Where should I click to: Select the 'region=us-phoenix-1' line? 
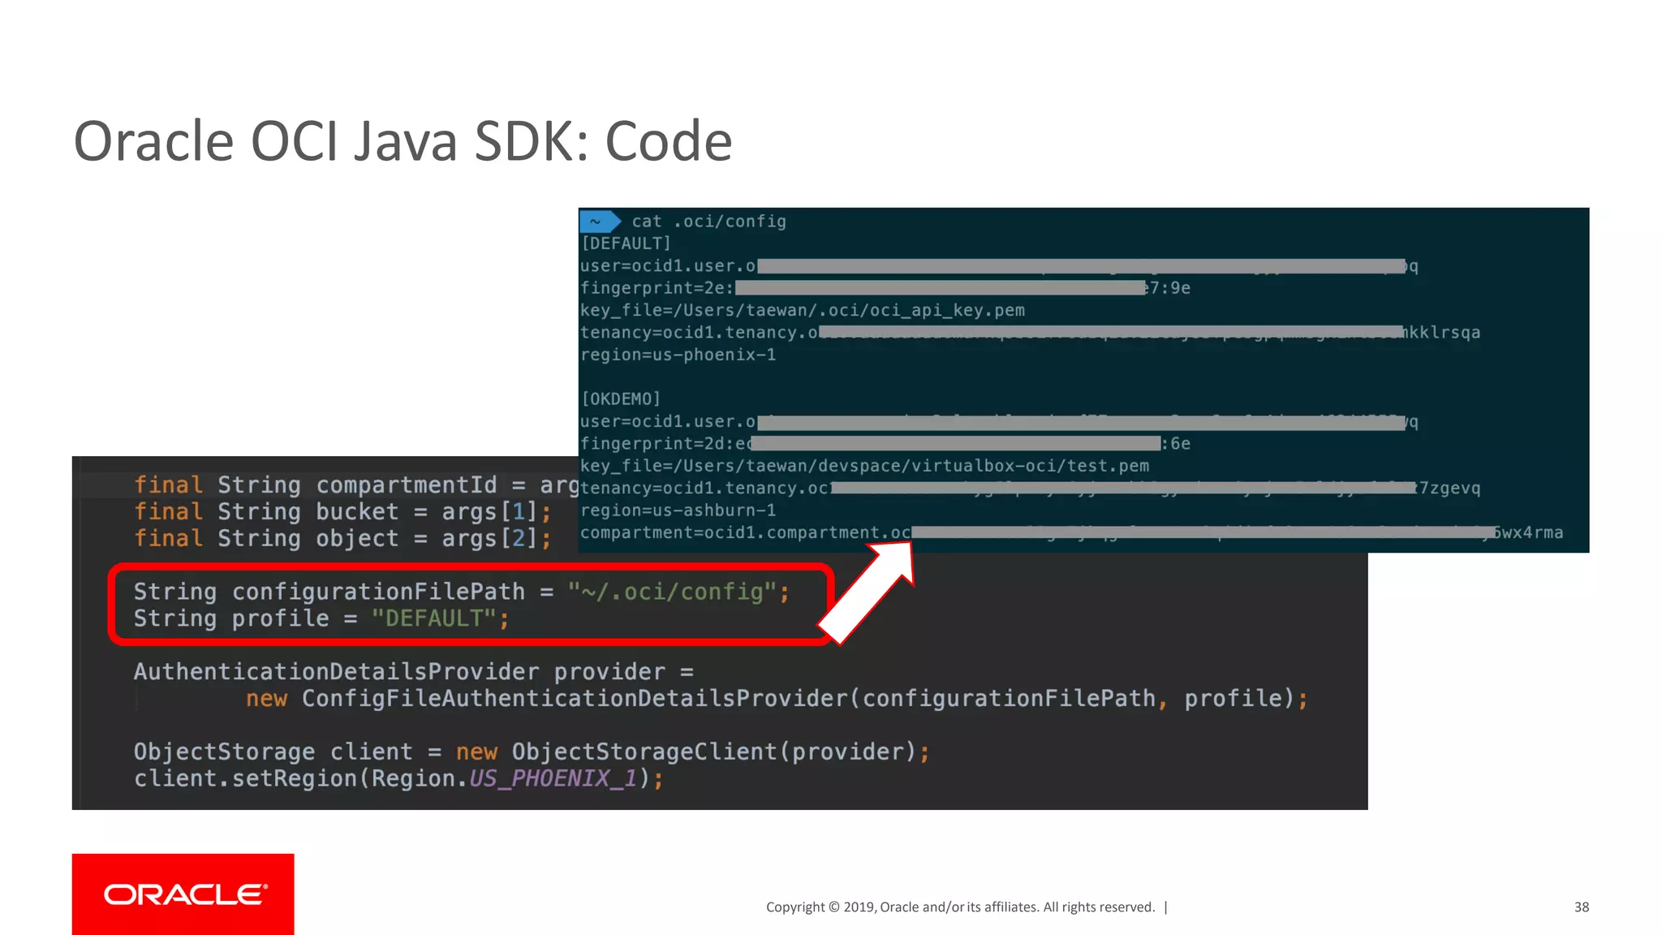coord(678,355)
